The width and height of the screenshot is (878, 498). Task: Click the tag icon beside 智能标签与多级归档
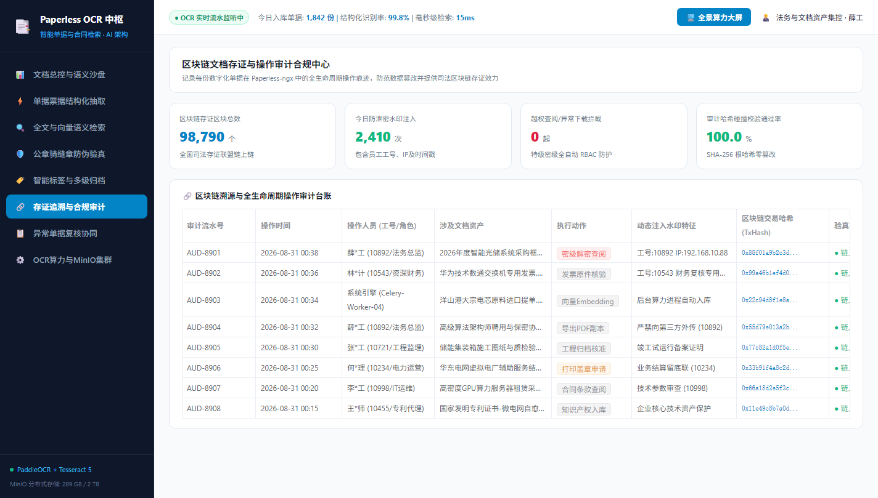(x=20, y=180)
